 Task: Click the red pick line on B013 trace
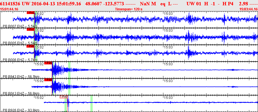(52, 87)
